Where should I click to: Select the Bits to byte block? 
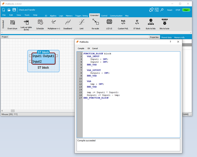point(164,25)
